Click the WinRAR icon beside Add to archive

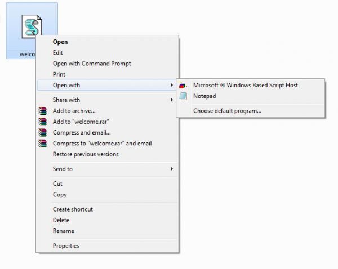click(x=42, y=111)
